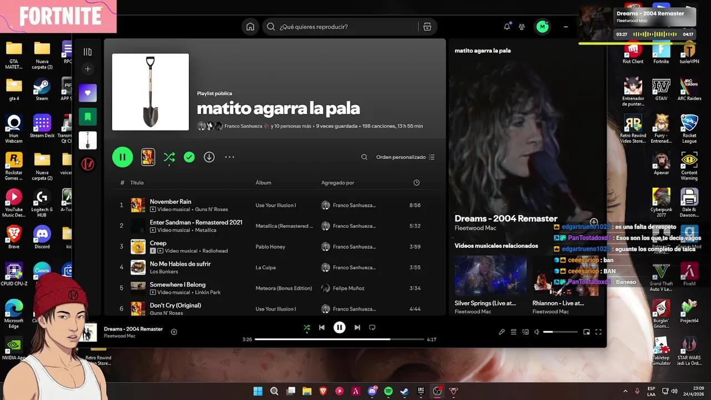Click the Spotify icon in Windows taskbar
711x400 pixels.
(388, 391)
